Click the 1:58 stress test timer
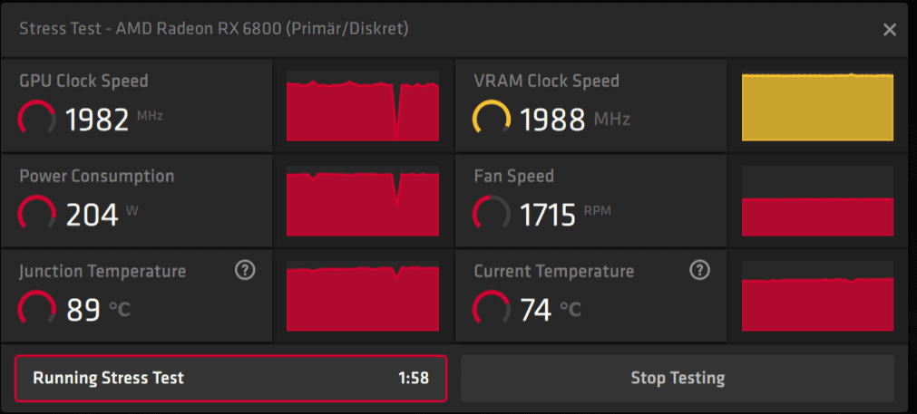Viewport: 917px width, 414px height. 414,378
